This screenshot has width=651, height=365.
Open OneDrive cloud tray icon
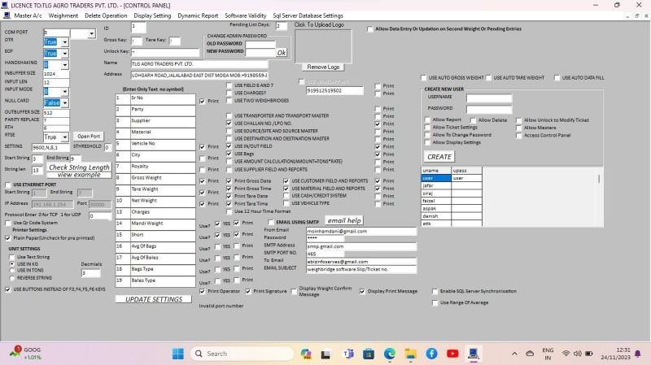(x=530, y=354)
